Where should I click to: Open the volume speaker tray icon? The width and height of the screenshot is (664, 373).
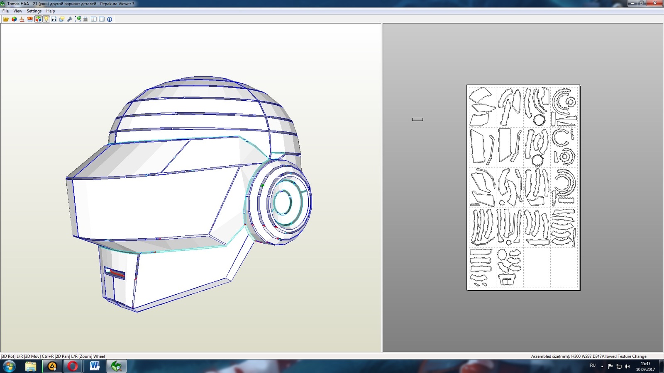tap(627, 366)
